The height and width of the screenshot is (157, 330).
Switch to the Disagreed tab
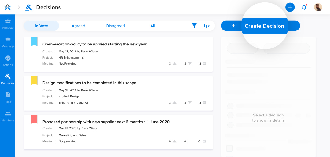pos(116,26)
